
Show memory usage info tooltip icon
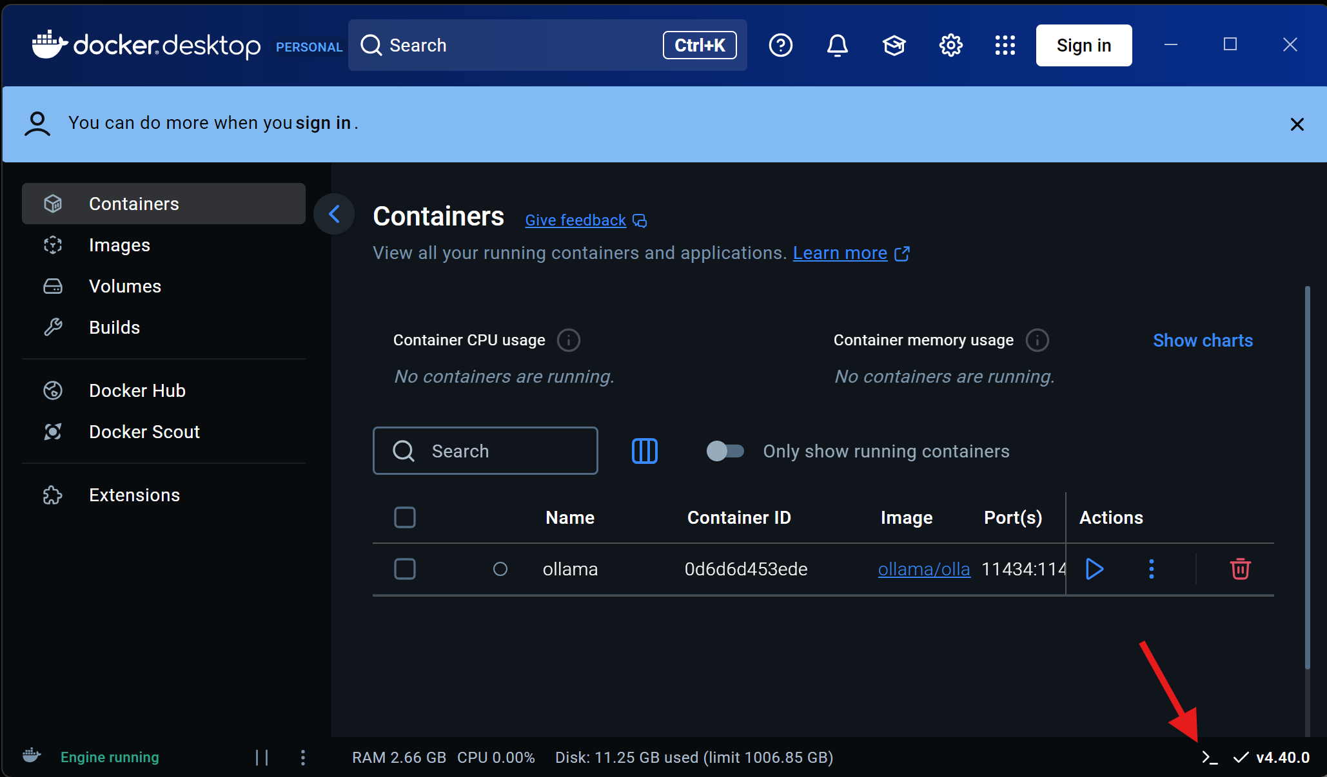1037,340
